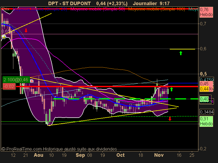Select the green up arrow under the yellow 0,6 line
Screen dimensions: 218x163
click(x=181, y=53)
